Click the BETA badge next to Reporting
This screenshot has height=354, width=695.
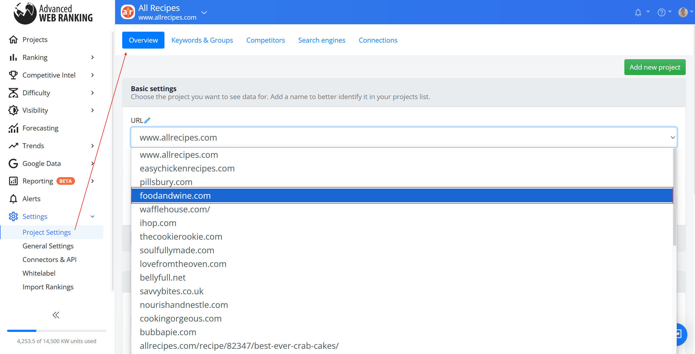pyautogui.click(x=65, y=181)
